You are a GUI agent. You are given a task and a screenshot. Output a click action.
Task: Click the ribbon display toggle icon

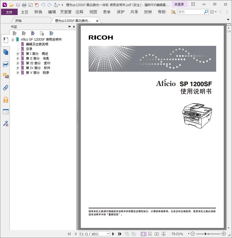coord(193,4)
